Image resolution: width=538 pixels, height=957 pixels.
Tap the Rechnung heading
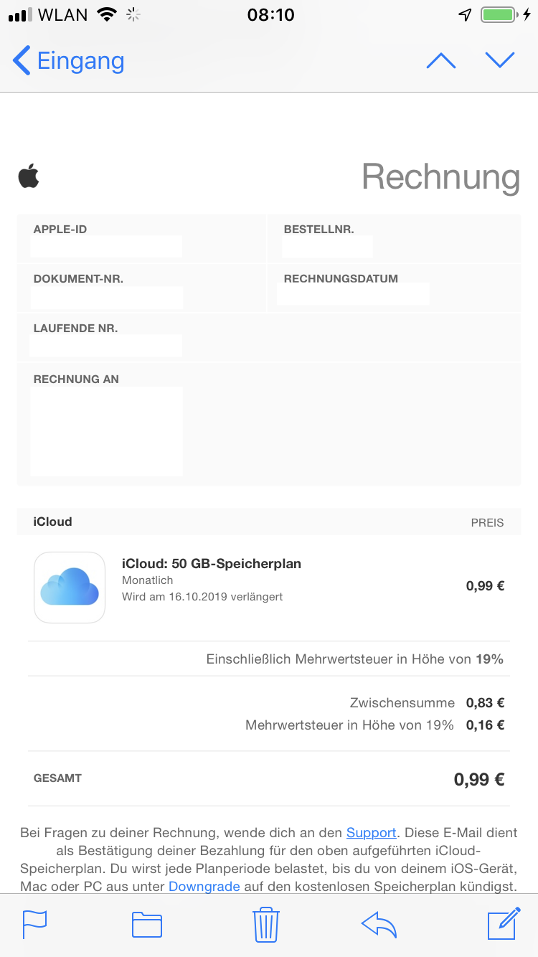[x=440, y=176]
